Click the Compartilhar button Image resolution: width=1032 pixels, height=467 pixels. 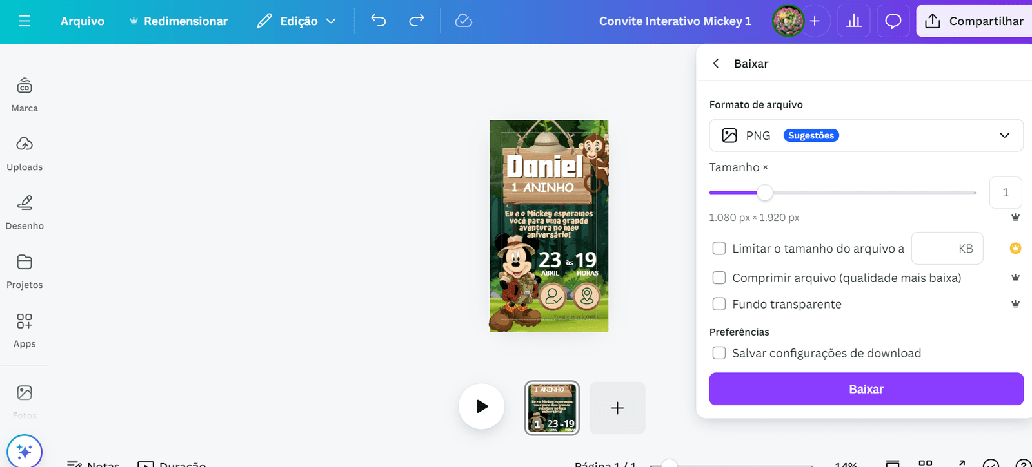[974, 21]
